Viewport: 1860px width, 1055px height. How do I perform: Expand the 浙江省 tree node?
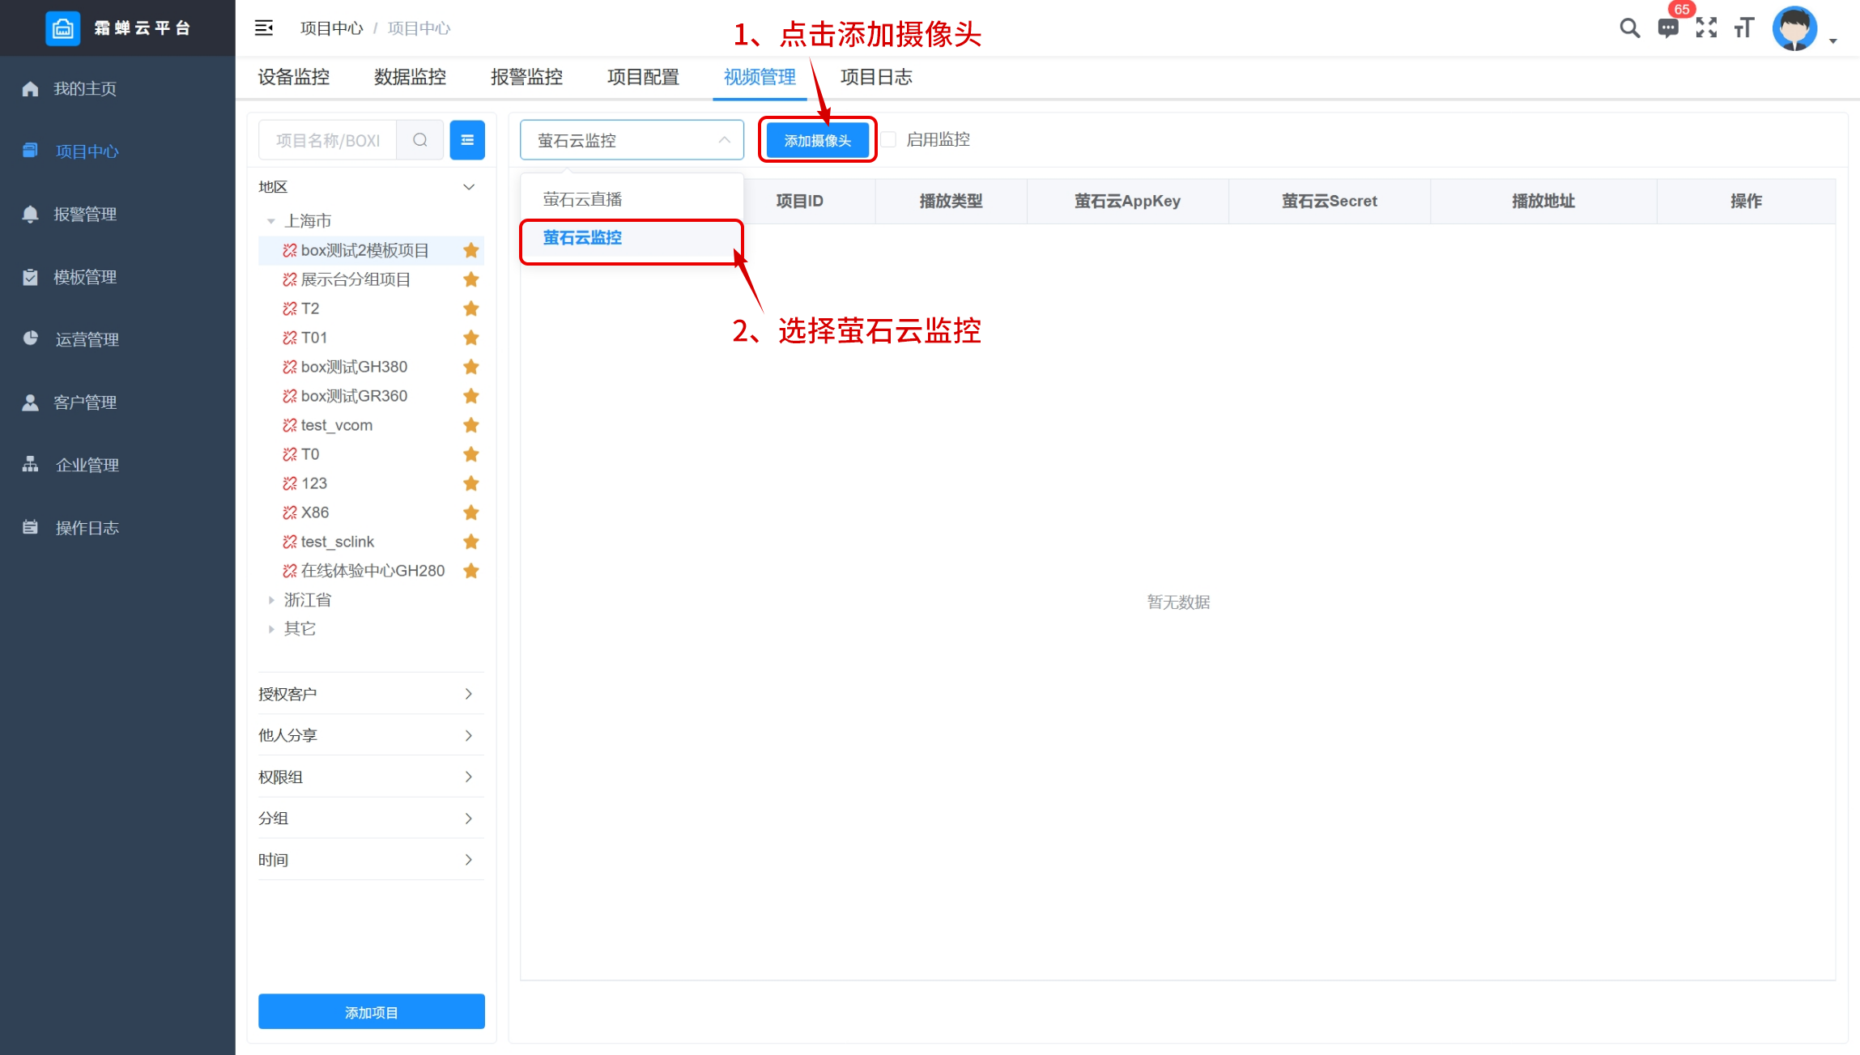(x=271, y=600)
